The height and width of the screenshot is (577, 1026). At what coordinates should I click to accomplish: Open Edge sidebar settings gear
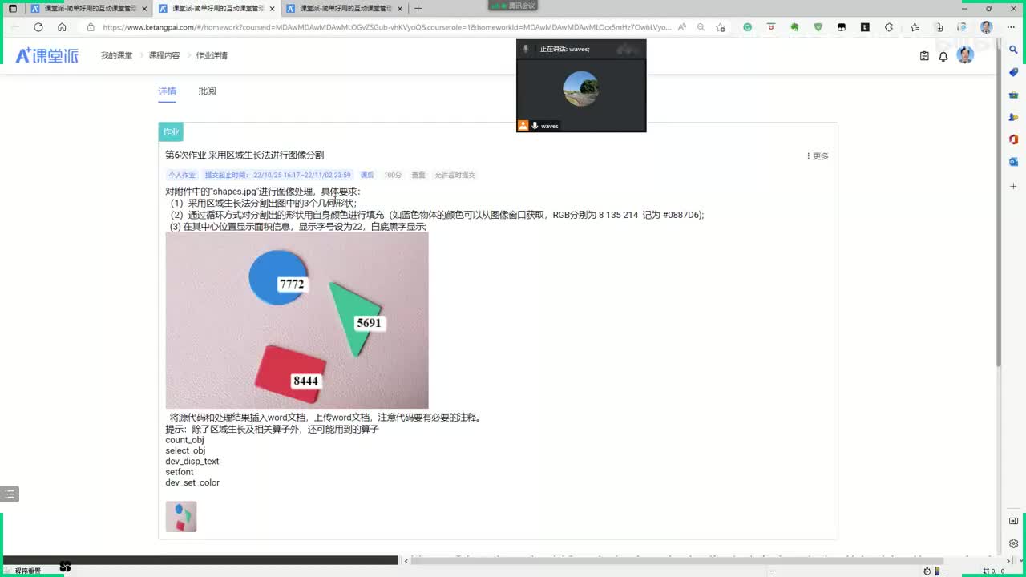(x=1013, y=543)
